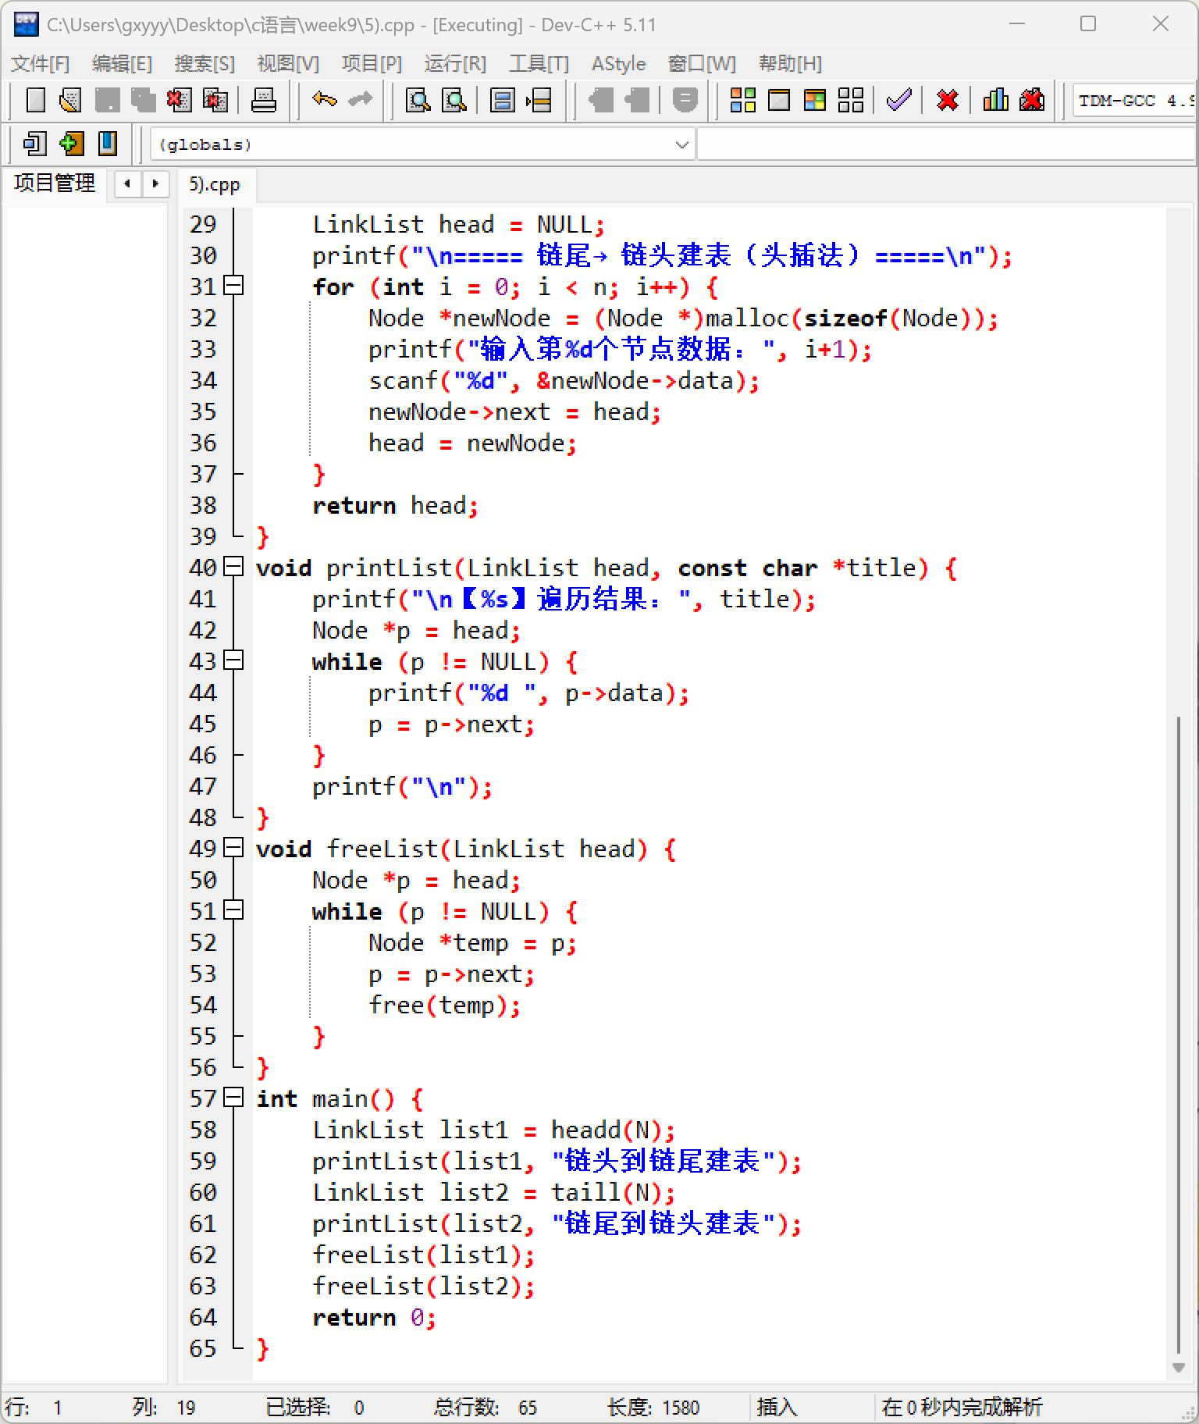The image size is (1199, 1424).
Task: Collapse the while block at line 51
Action: [x=233, y=910]
